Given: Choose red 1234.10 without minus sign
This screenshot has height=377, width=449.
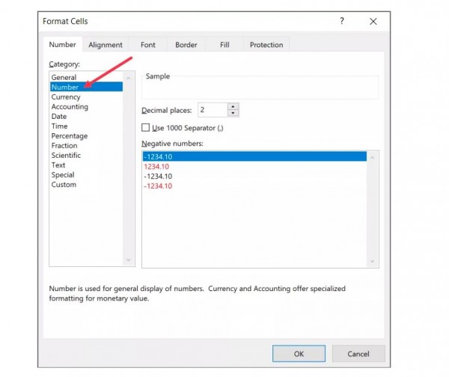Looking at the screenshot, I should point(254,166).
